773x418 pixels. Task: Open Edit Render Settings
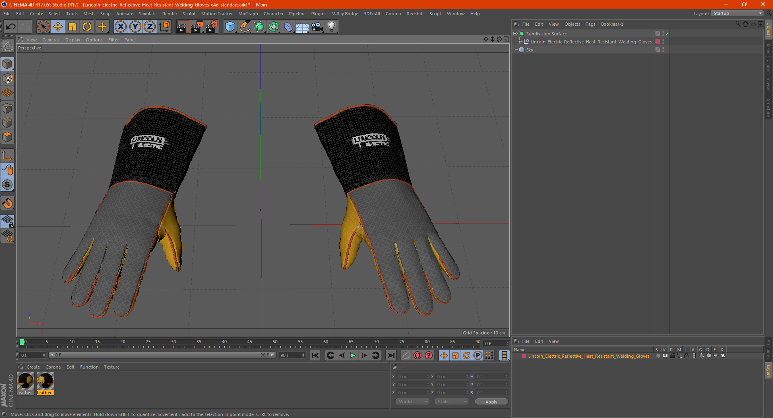(x=212, y=27)
